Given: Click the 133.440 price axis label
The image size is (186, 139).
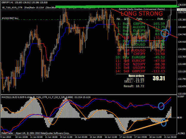Looking at the screenshot, I should coord(182,64).
